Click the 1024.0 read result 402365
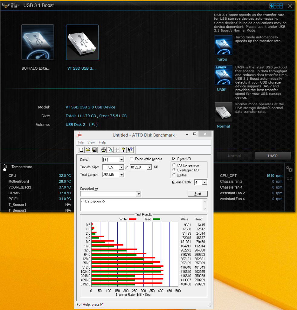 200,272
